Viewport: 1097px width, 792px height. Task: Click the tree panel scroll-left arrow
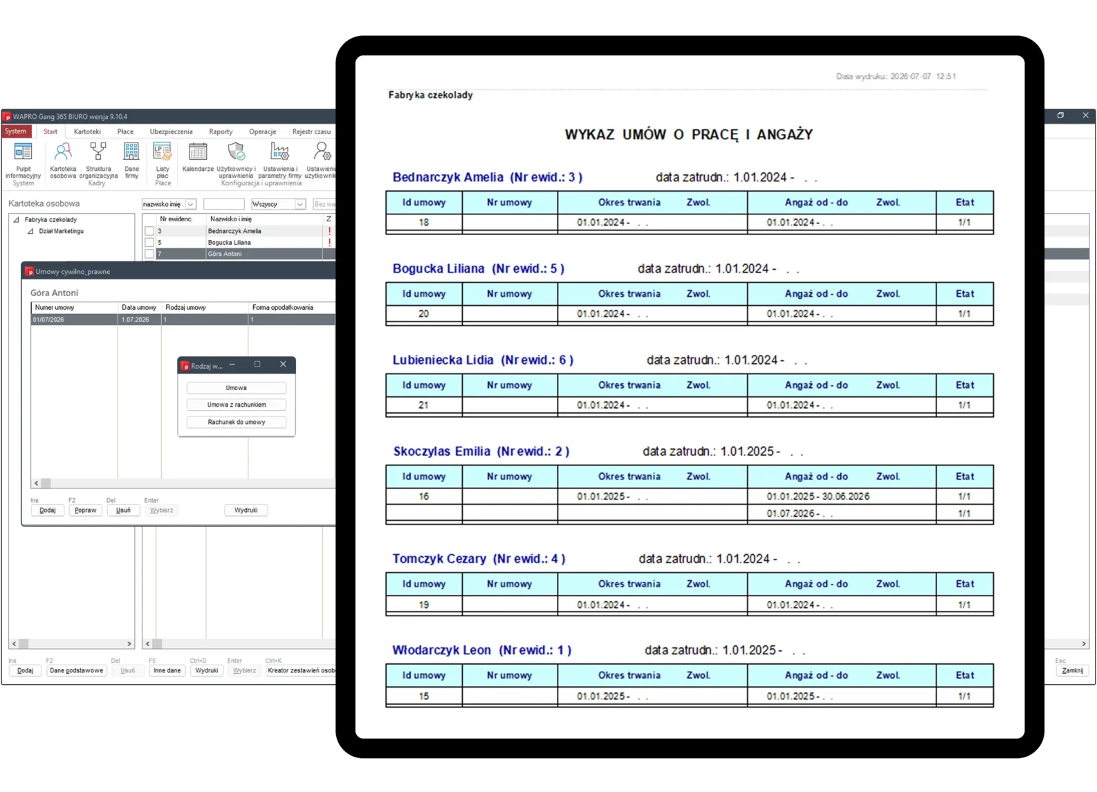15,644
